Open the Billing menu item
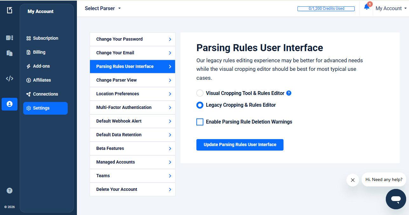409x215 pixels. pyautogui.click(x=39, y=52)
